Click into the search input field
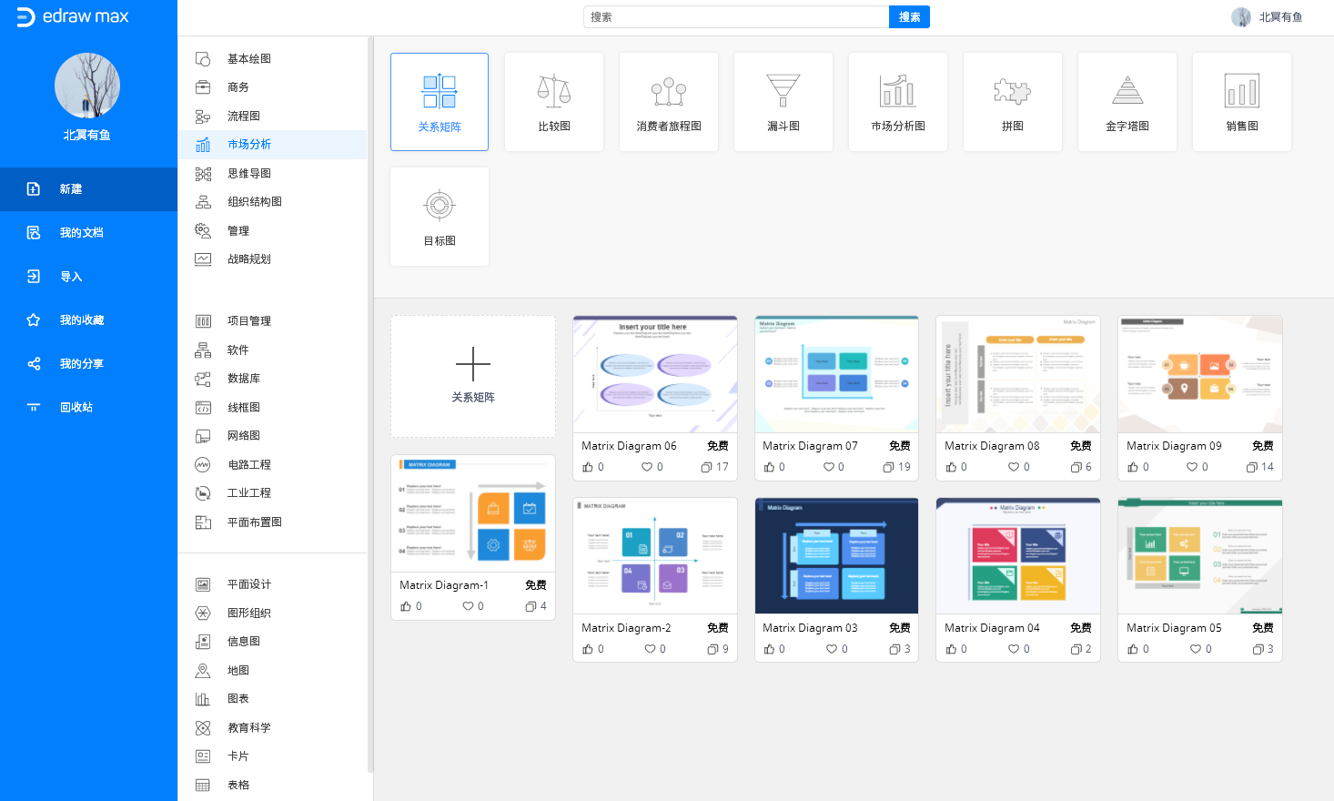 [x=735, y=17]
